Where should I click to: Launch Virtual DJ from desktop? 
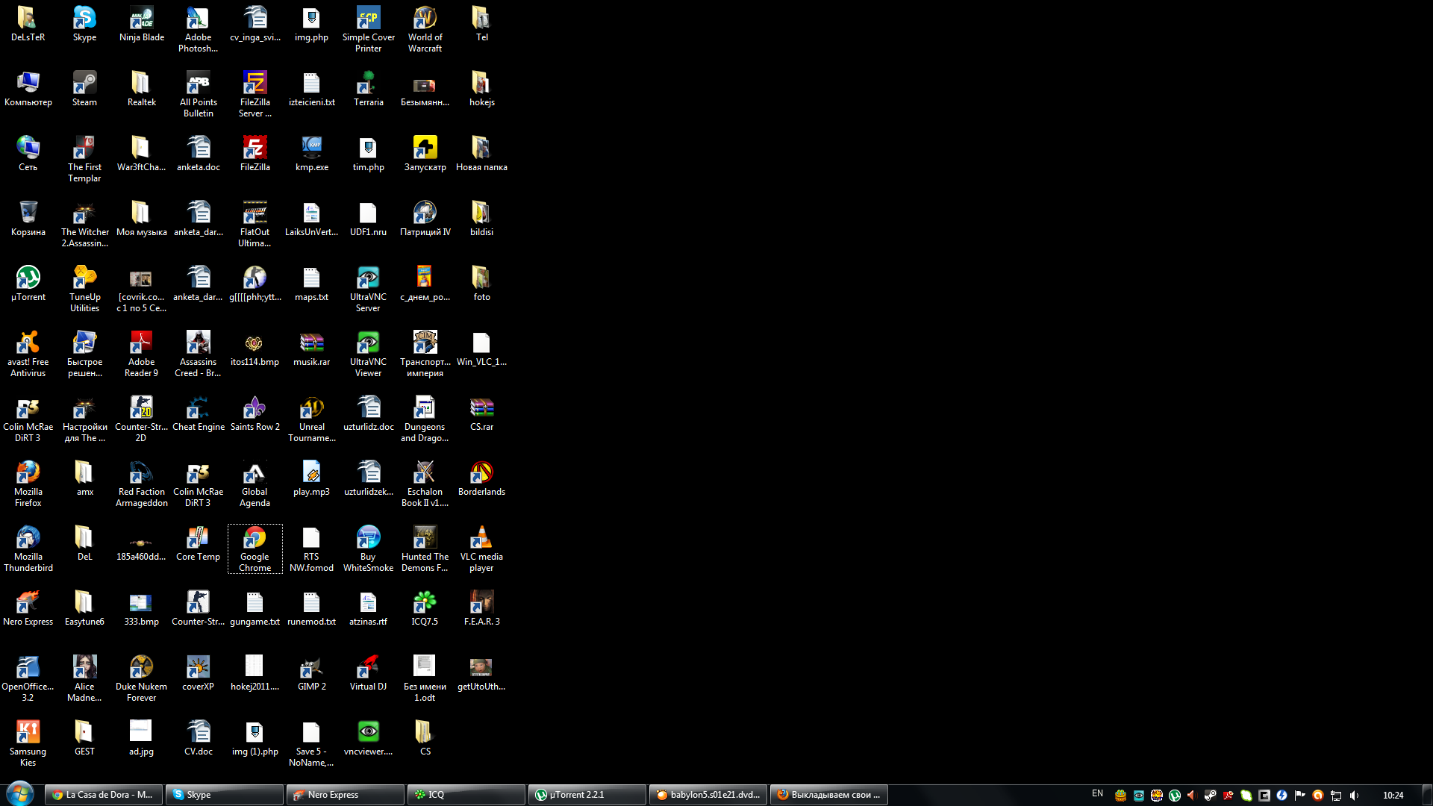368,673
